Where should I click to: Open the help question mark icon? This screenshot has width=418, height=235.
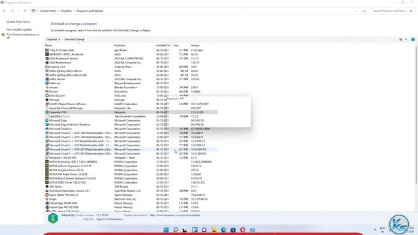[x=413, y=39]
